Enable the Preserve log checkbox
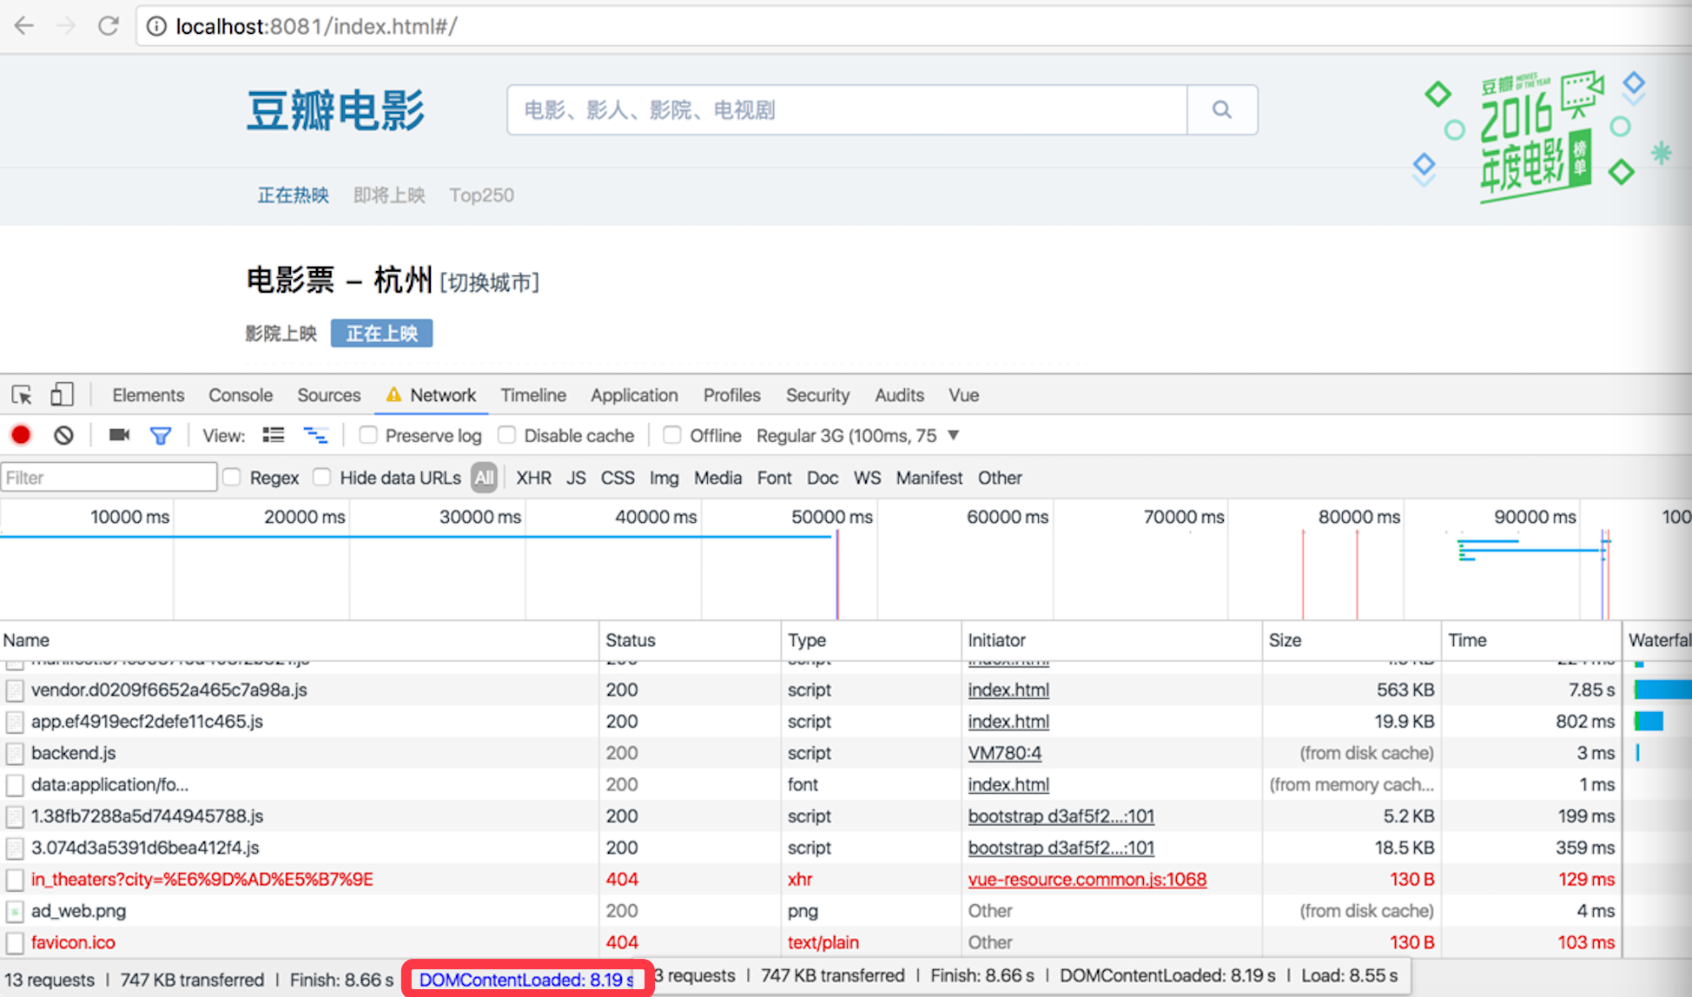The width and height of the screenshot is (1692, 997). tap(368, 434)
